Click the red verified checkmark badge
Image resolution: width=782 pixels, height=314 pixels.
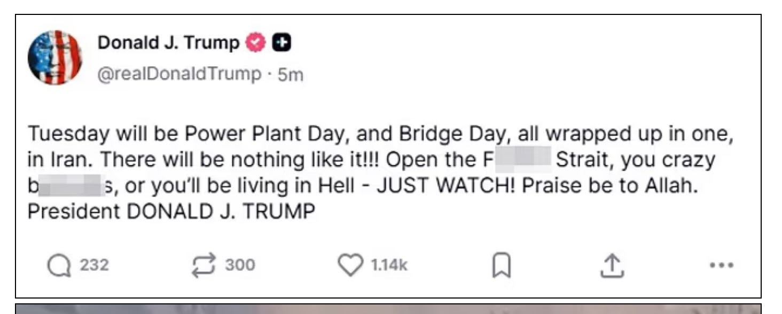256,43
